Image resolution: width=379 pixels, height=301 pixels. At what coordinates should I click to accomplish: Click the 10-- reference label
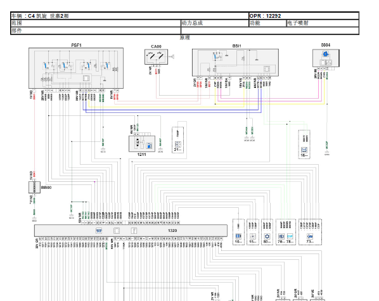pyautogui.click(x=238, y=241)
